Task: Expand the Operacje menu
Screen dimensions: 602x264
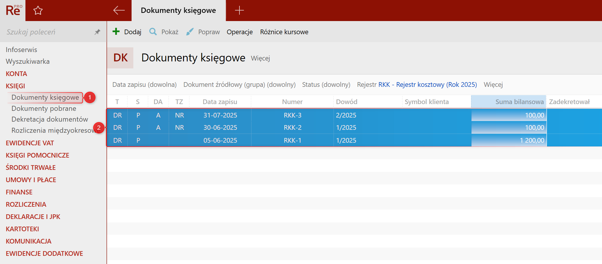Action: click(x=239, y=32)
